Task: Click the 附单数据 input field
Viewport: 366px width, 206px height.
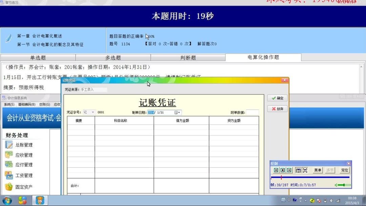Action: [x=252, y=112]
